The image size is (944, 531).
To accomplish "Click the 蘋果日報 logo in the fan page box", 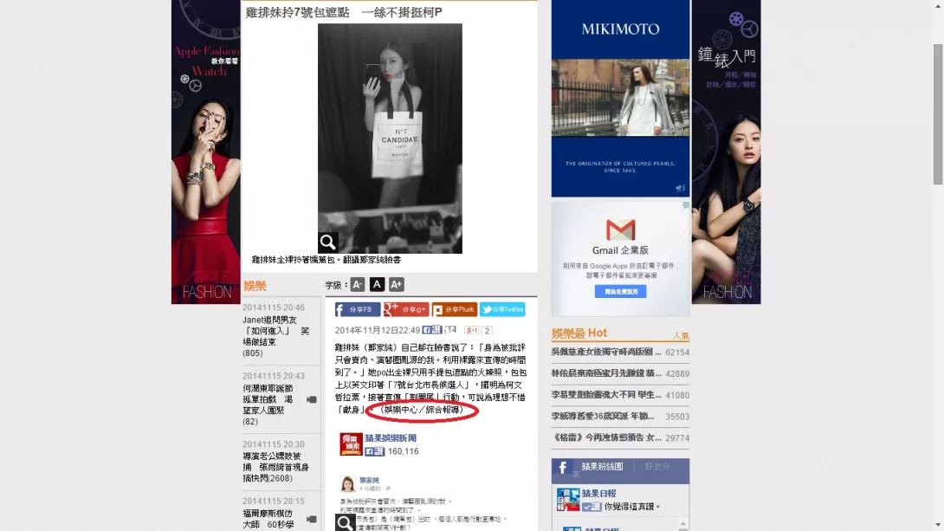I will [x=568, y=500].
